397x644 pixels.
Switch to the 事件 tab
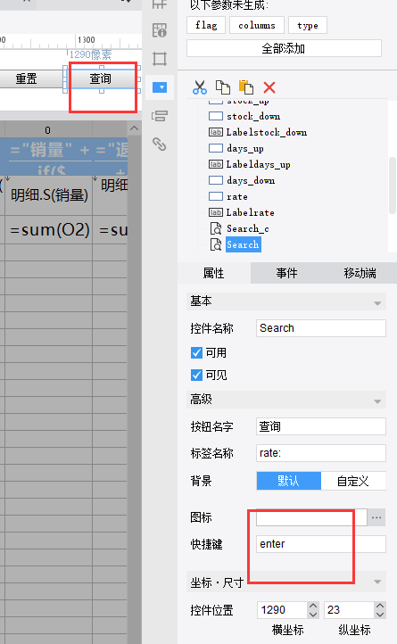click(287, 273)
